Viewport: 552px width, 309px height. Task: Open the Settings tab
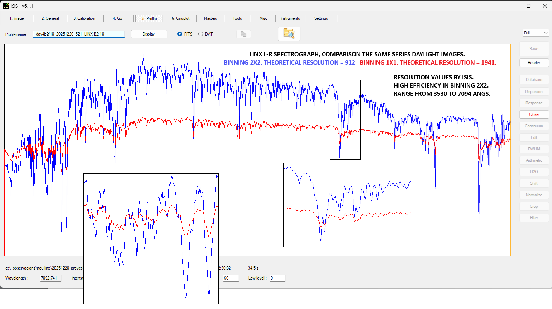[321, 18]
